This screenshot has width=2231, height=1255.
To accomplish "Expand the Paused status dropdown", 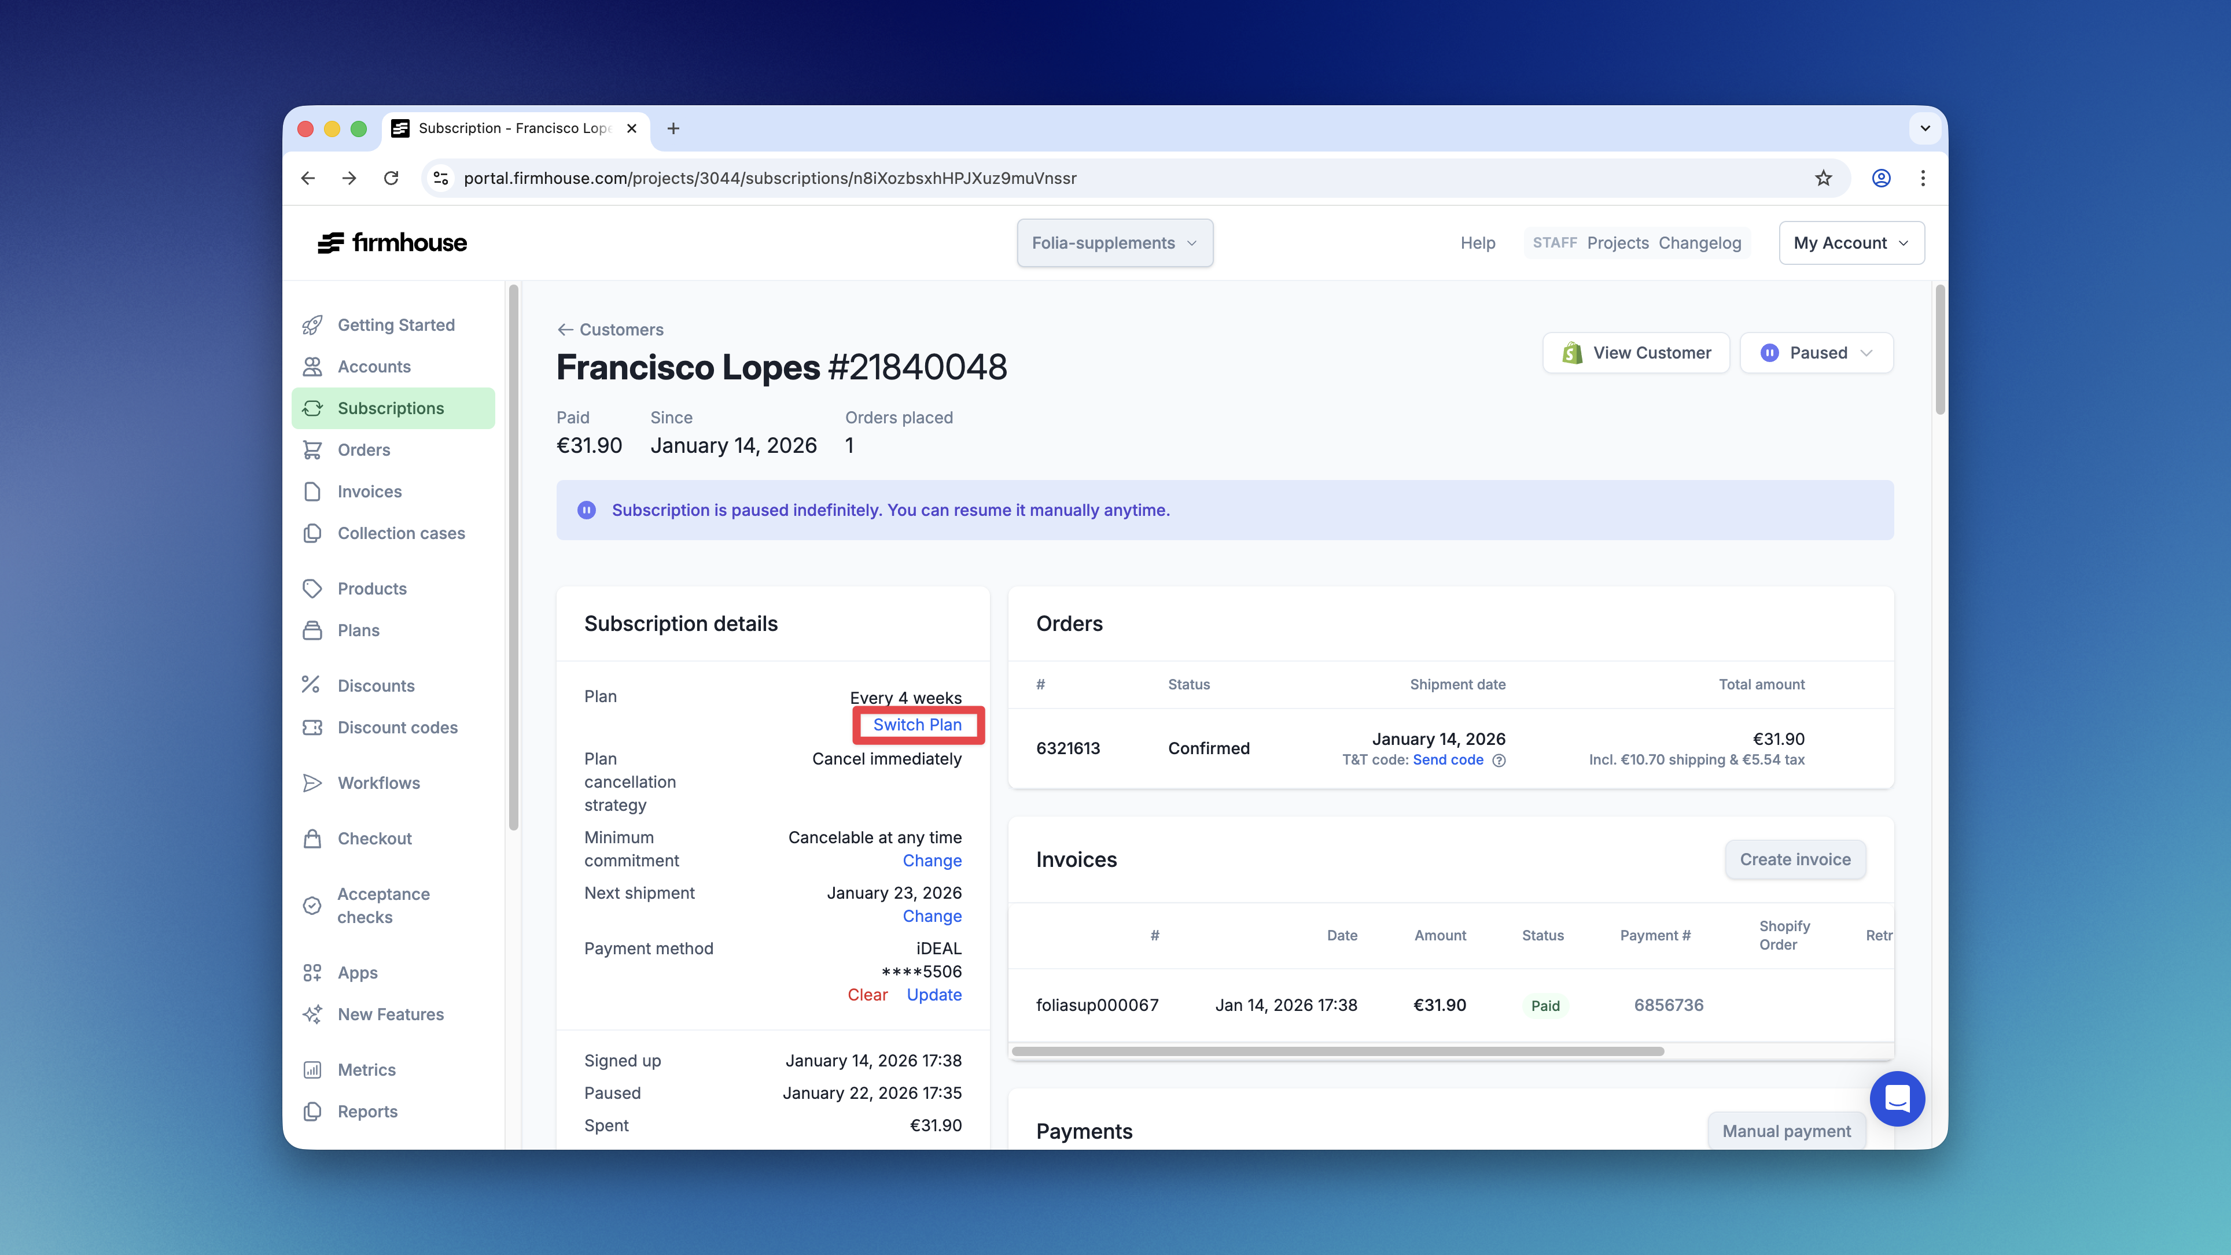I will 1816,353.
